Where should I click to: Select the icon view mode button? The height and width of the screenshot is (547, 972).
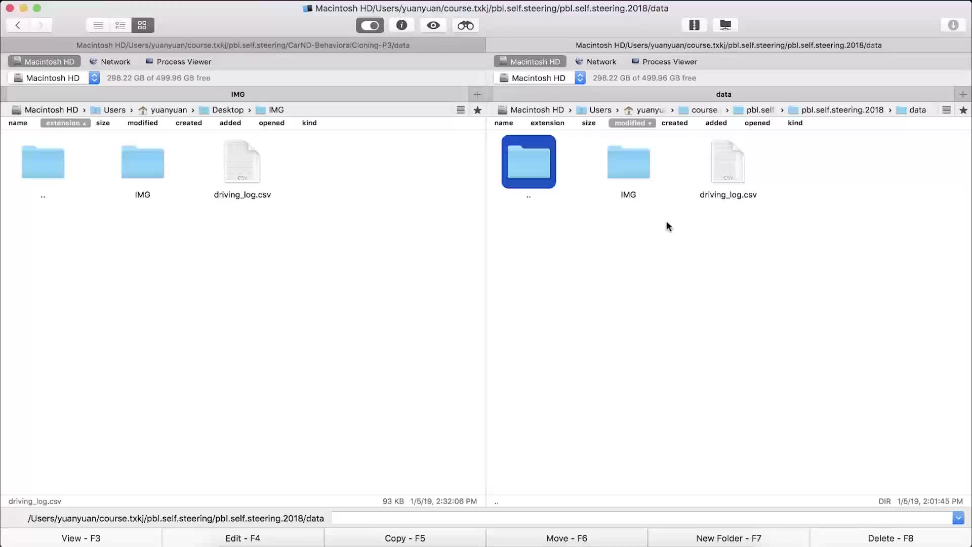(x=142, y=25)
